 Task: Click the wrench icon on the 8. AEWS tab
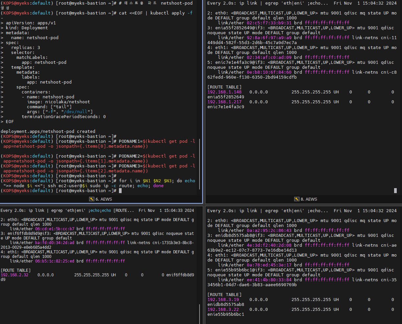296,199
